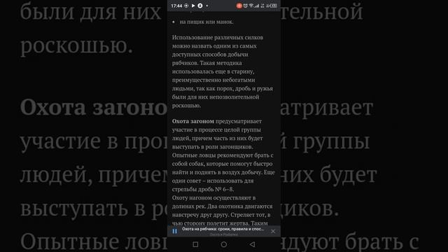
Task: Tap the clock time 17:44
Action: (176, 6)
